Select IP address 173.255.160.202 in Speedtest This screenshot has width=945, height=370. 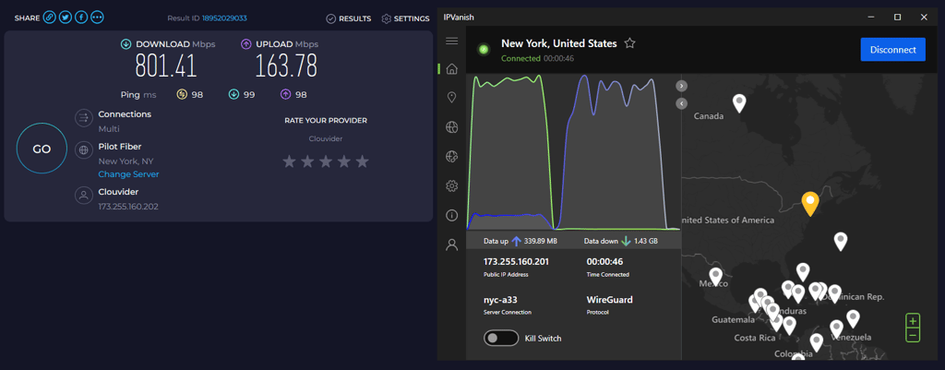point(128,207)
